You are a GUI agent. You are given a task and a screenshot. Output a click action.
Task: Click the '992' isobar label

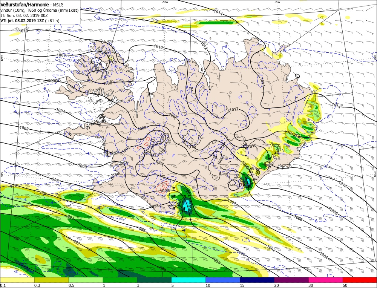(x=77, y=242)
